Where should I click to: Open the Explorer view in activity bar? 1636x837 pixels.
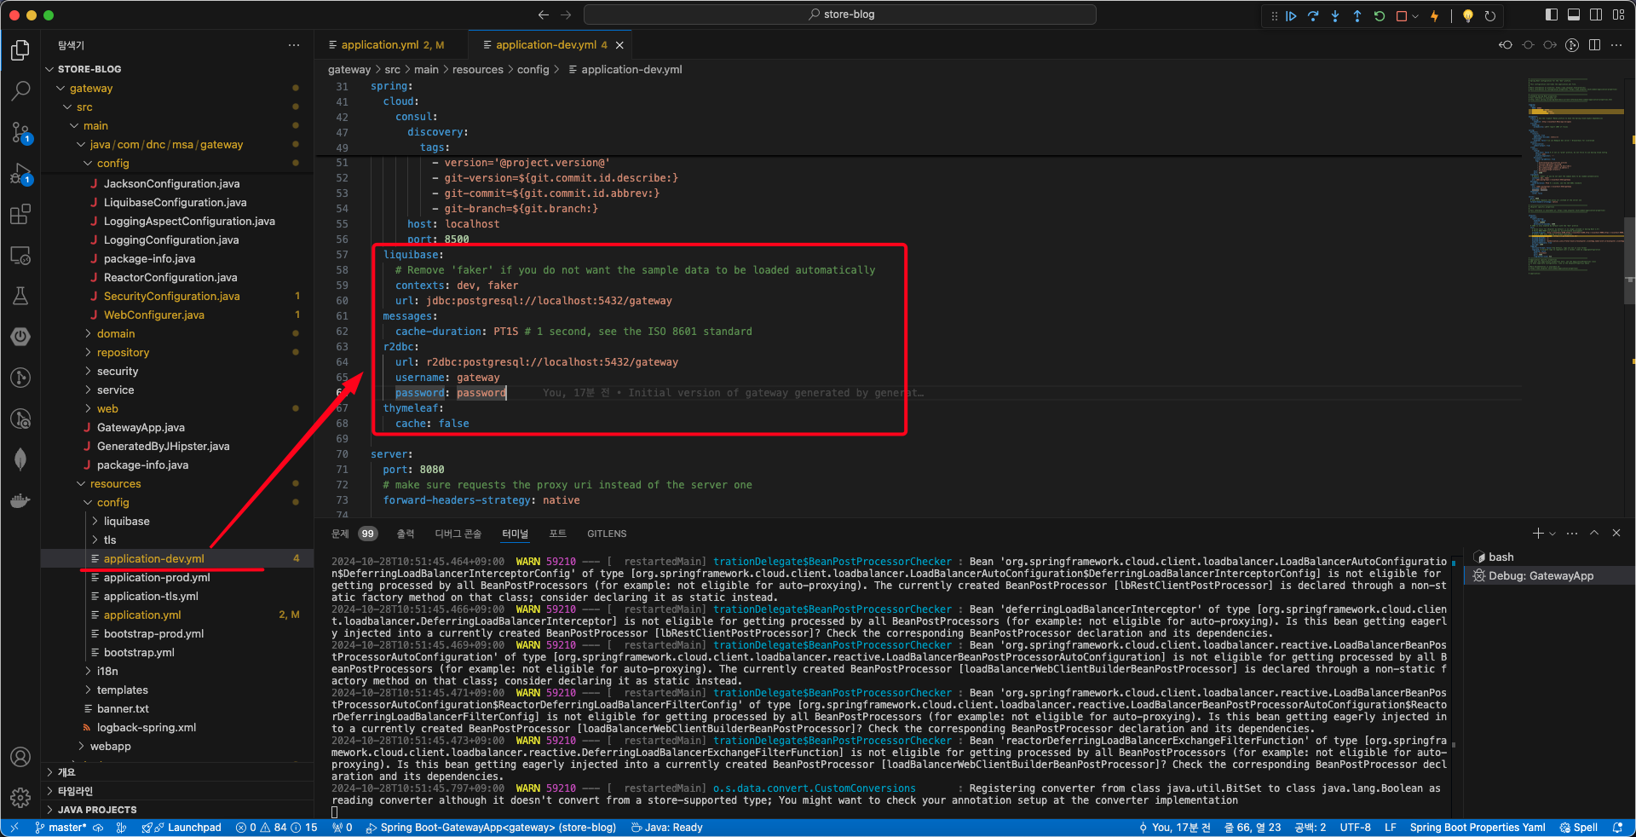coord(20,50)
